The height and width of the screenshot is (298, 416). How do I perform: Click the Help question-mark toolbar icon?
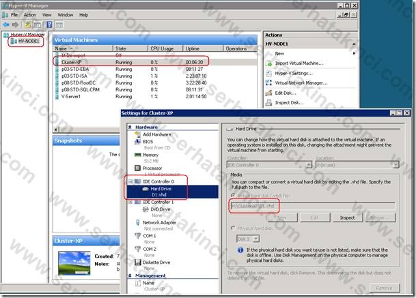49,25
